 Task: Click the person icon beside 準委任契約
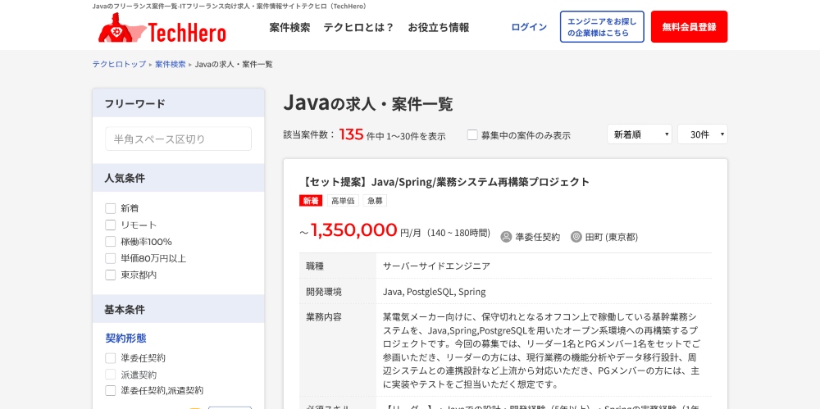[x=506, y=237]
